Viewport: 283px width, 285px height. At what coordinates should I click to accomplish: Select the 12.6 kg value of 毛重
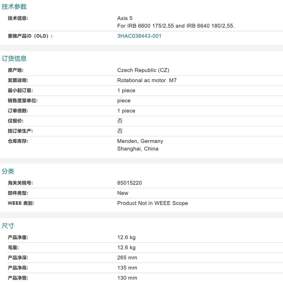126,248
